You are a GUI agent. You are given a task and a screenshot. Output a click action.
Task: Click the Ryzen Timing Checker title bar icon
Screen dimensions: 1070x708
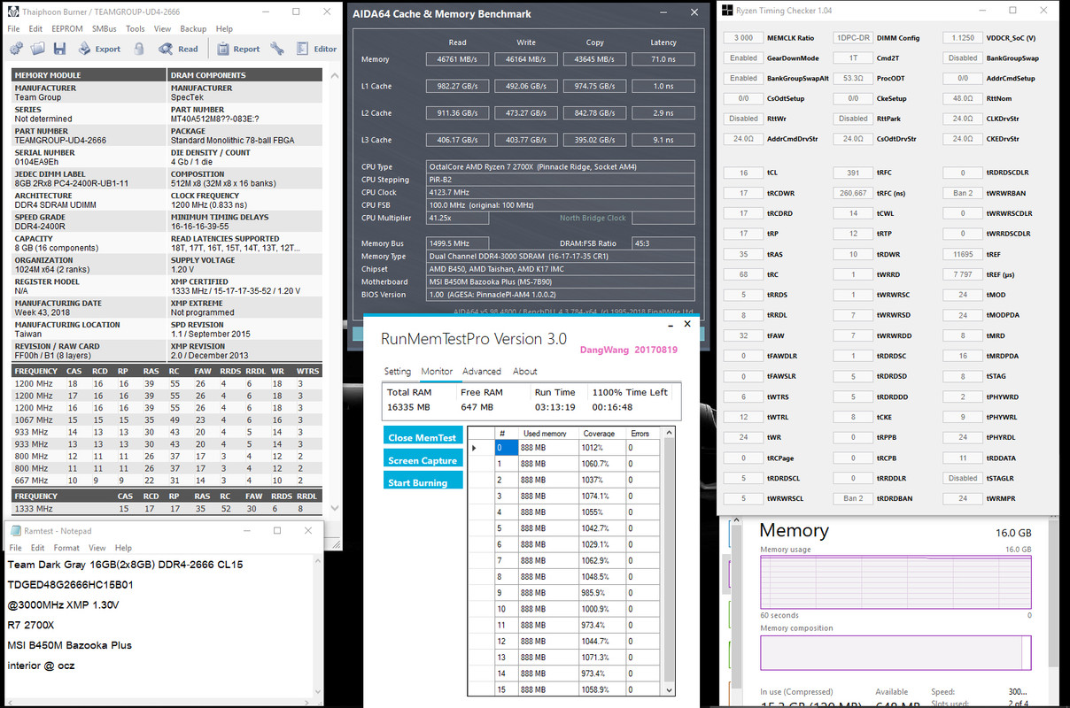click(727, 11)
